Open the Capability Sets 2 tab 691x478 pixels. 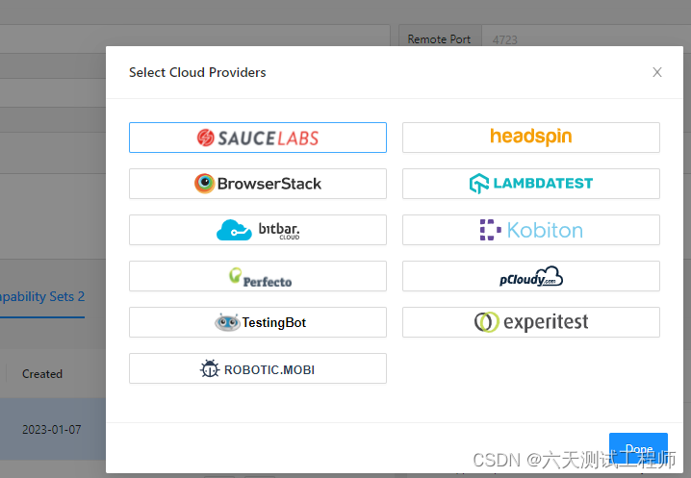pyautogui.click(x=42, y=296)
